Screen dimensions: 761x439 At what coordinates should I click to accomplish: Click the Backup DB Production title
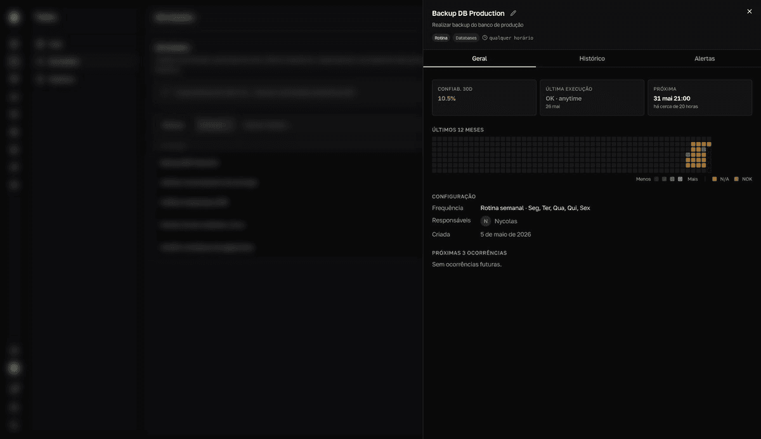click(468, 13)
